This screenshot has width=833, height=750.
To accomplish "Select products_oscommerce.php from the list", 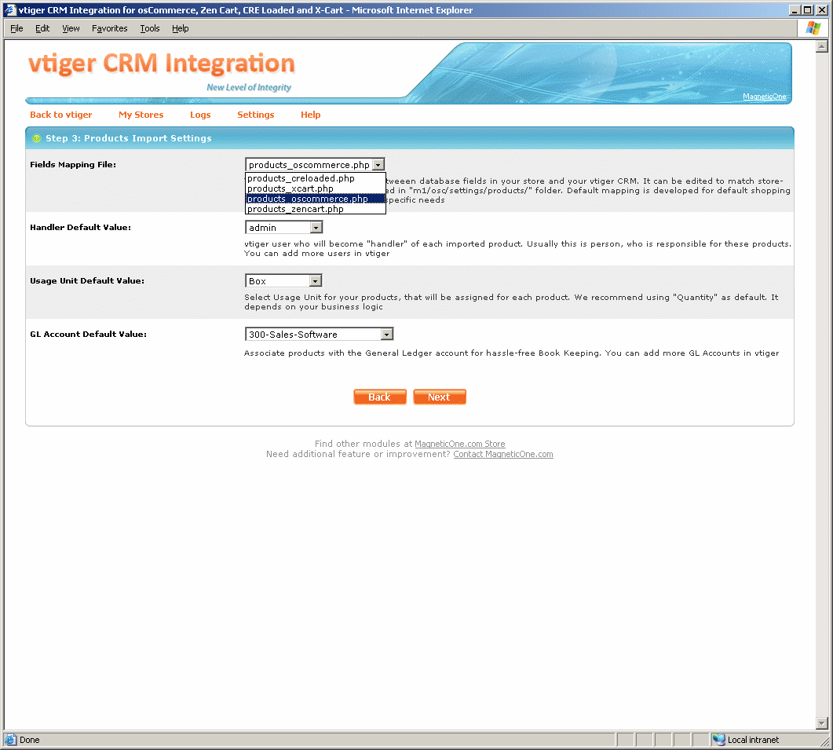I will 315,199.
